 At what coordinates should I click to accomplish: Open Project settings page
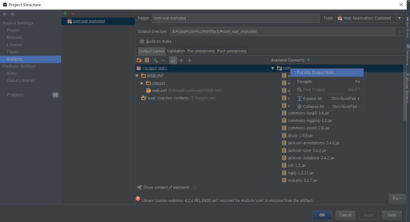(x=13, y=30)
